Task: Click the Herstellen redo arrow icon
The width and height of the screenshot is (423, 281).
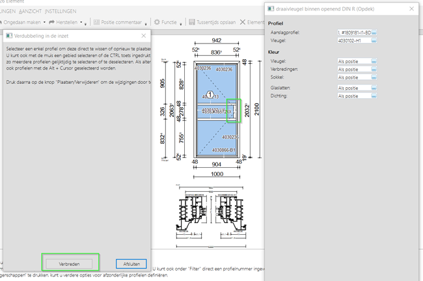Action: click(x=51, y=22)
